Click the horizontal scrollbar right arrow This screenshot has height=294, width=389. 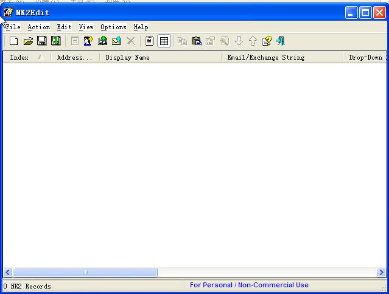pyautogui.click(x=380, y=273)
